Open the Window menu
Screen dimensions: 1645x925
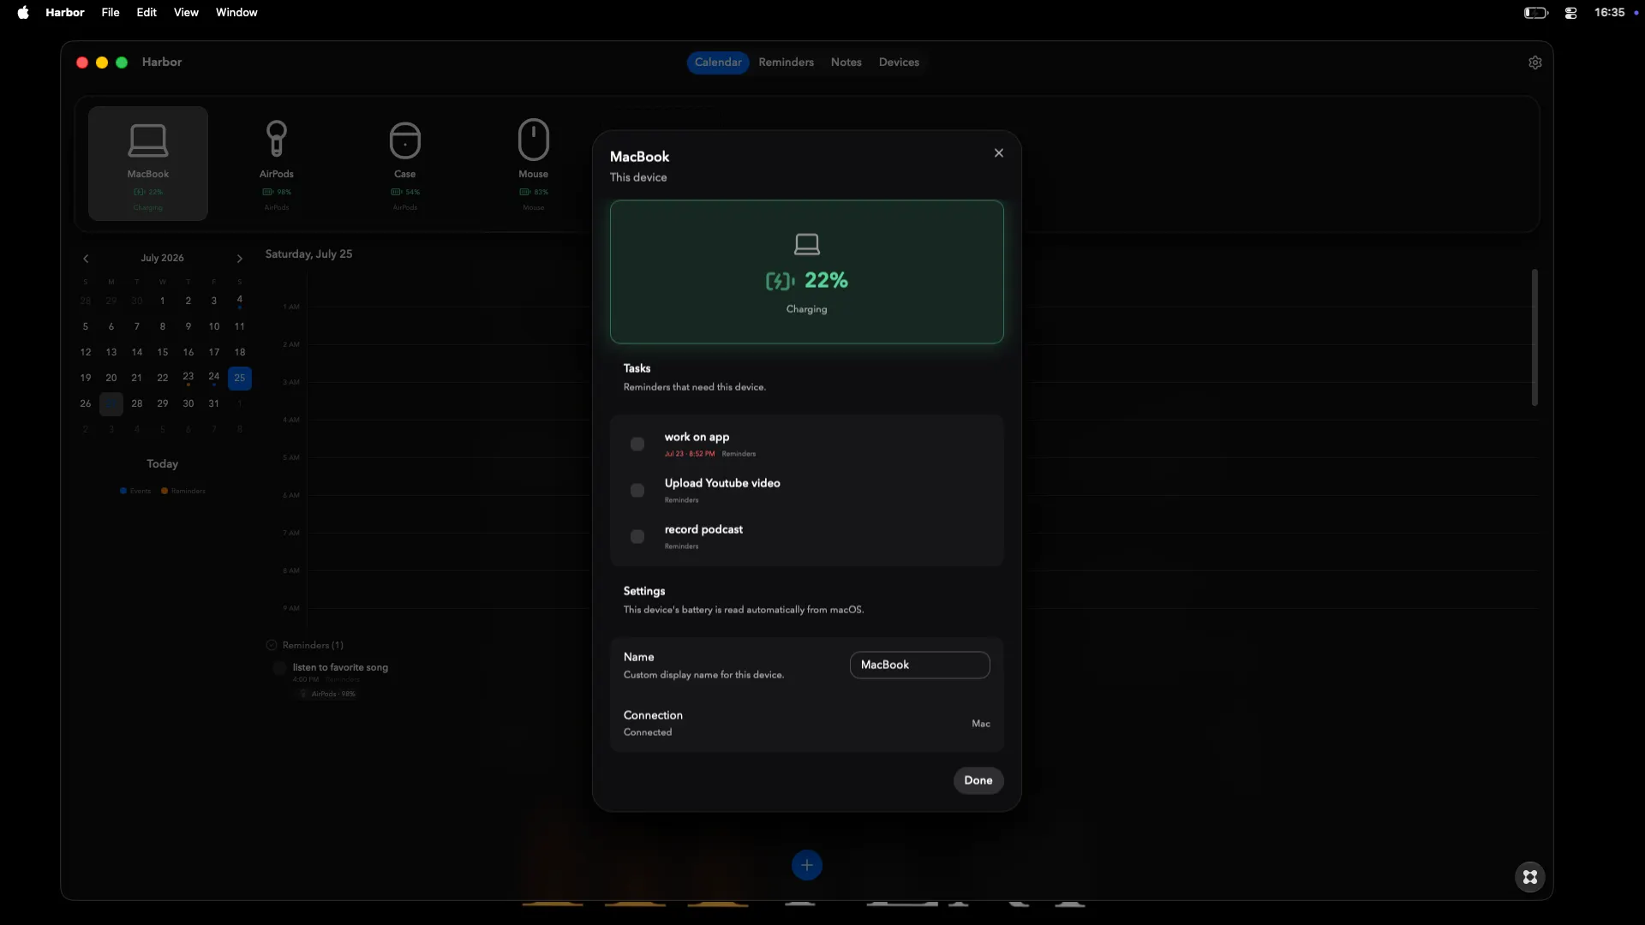coord(236,13)
